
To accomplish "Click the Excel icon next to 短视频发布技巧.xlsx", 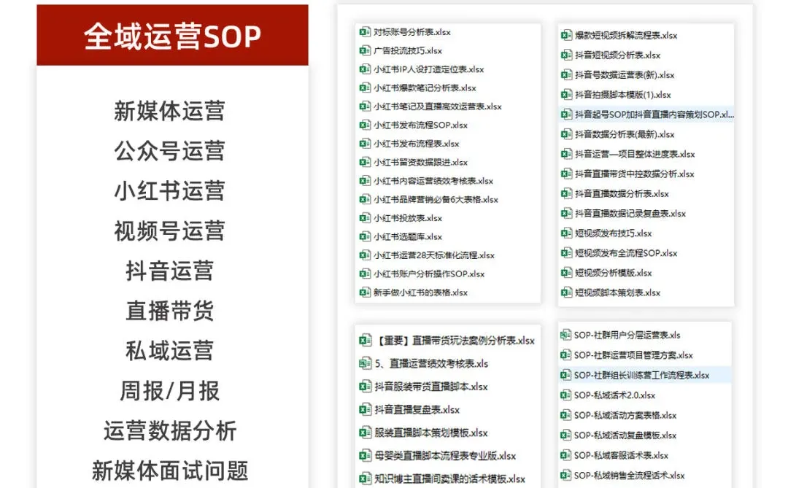I will (x=564, y=233).
